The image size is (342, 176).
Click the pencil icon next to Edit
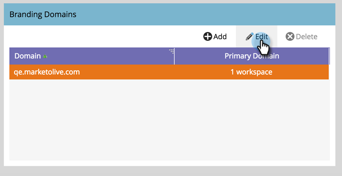[250, 36]
